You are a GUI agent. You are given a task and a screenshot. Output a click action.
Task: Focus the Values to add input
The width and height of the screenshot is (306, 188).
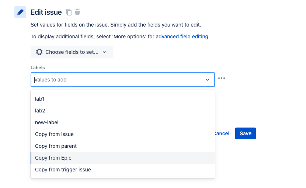[x=118, y=80]
